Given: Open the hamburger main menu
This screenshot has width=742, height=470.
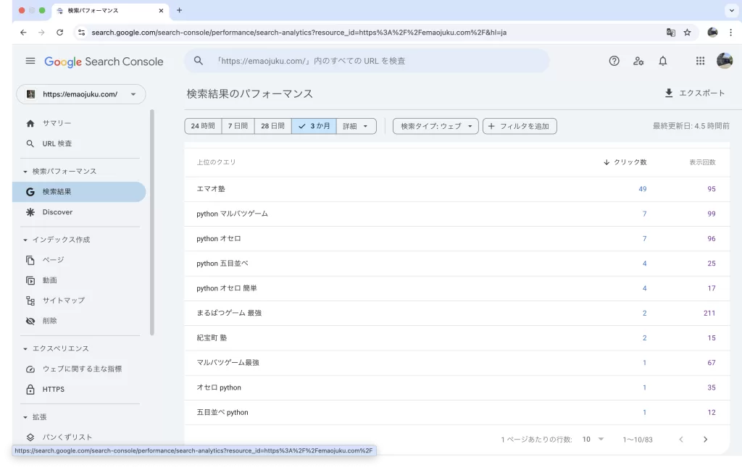Looking at the screenshot, I should coord(30,61).
